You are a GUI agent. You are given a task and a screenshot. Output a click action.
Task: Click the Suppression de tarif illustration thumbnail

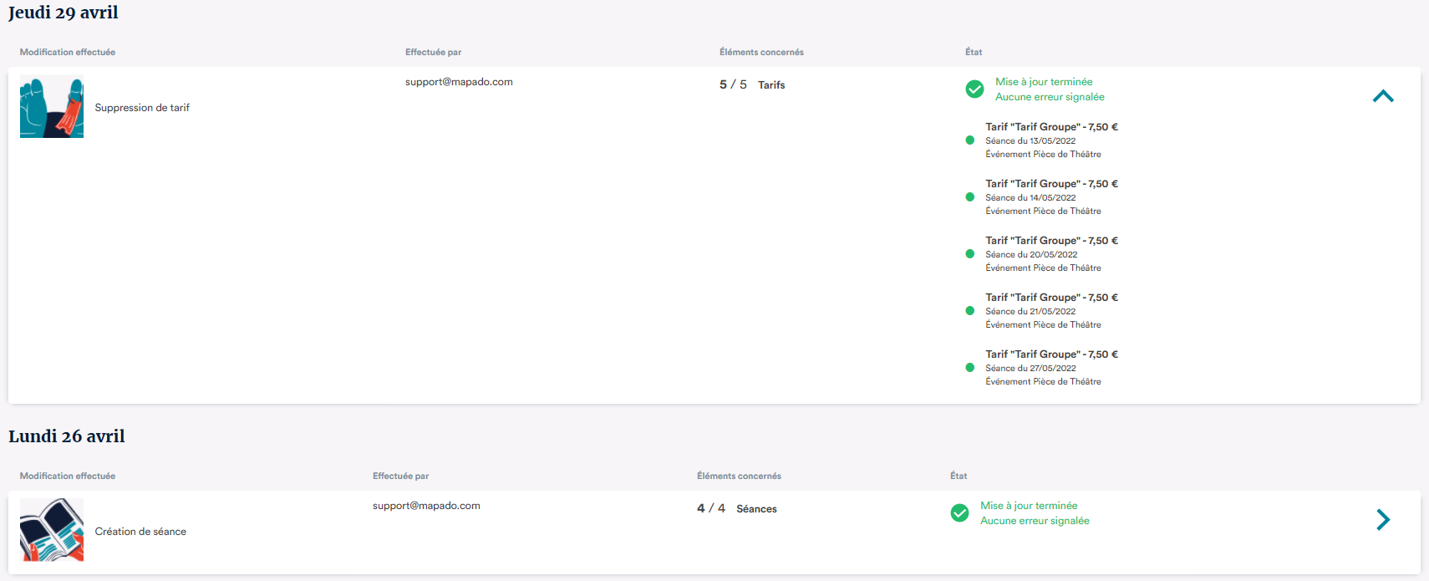pos(52,106)
